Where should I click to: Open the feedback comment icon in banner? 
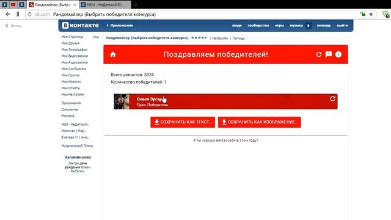(x=329, y=54)
